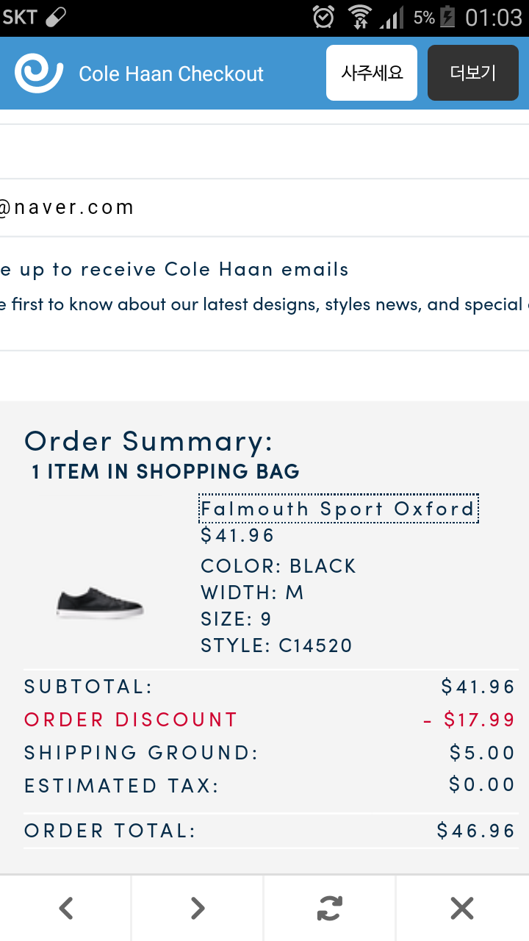Tap the signal strength icon
The image size is (529, 941).
point(392,17)
